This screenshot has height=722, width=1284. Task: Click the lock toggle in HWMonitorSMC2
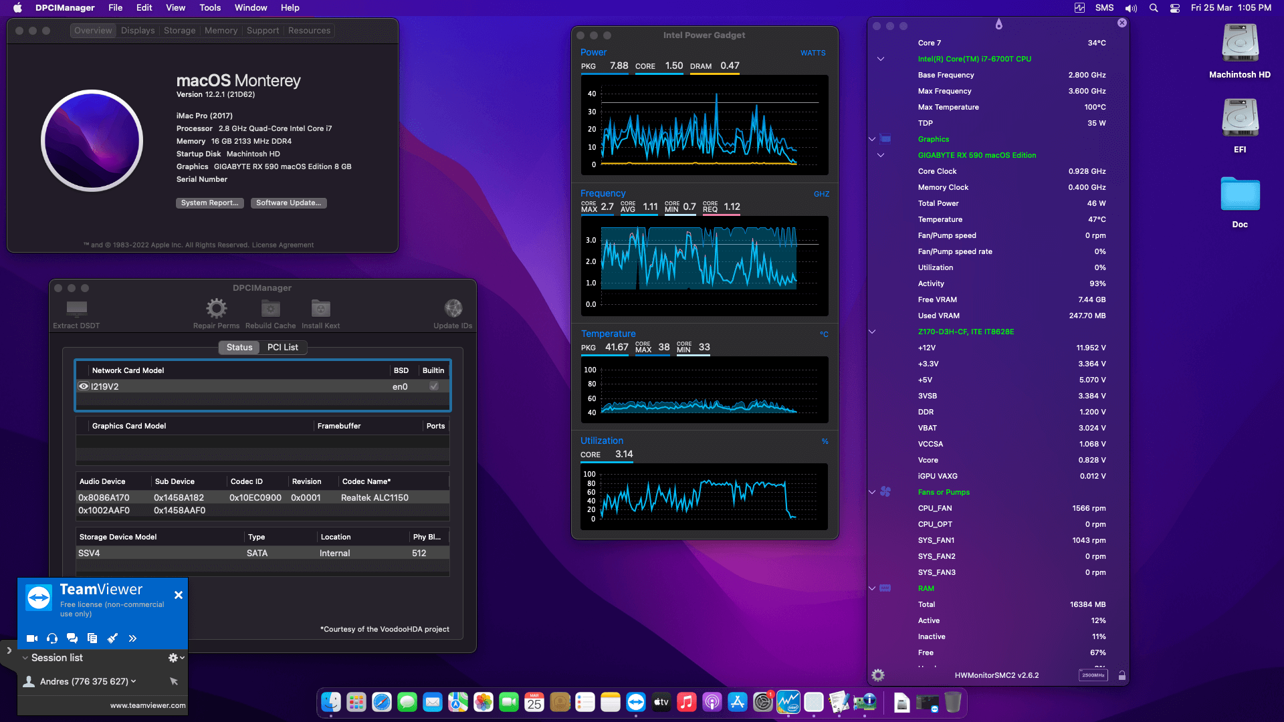pos(1121,675)
